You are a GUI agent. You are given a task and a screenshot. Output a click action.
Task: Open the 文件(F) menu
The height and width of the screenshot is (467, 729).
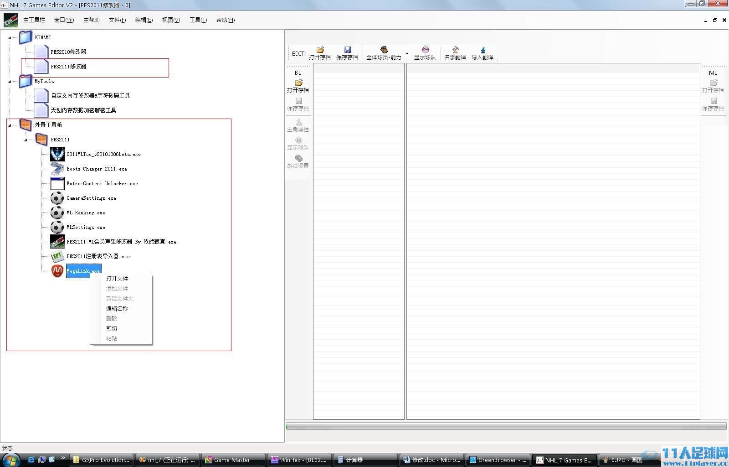[x=117, y=20]
